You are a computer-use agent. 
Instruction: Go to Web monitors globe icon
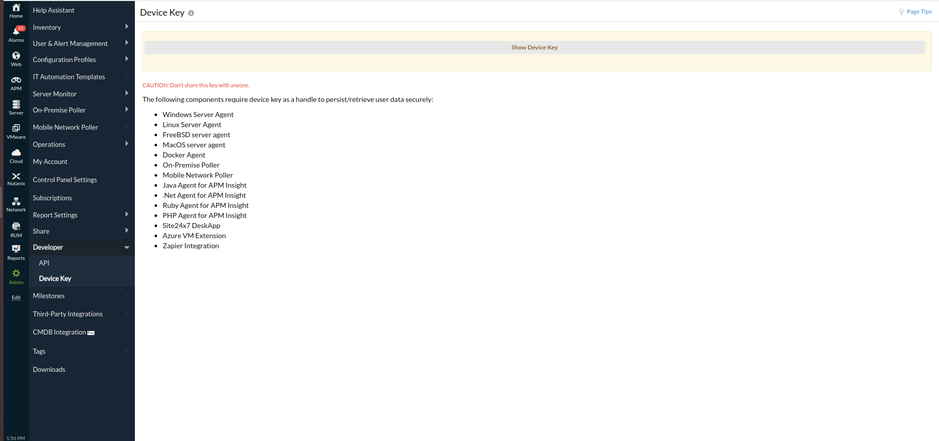click(x=16, y=58)
